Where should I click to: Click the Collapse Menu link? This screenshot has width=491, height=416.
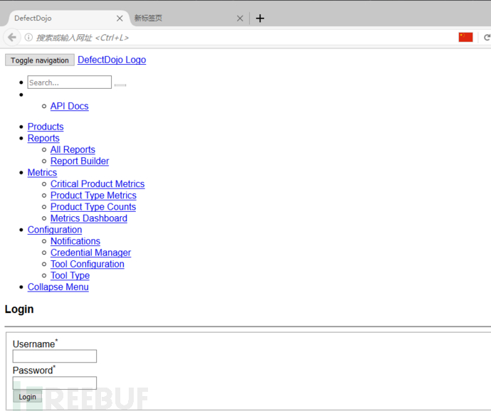point(58,287)
